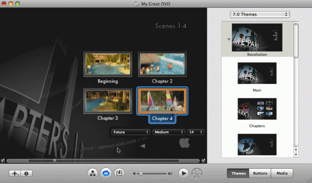This screenshot has width=312, height=183.
Task: Click the Main theme label
Action: coord(257,90)
